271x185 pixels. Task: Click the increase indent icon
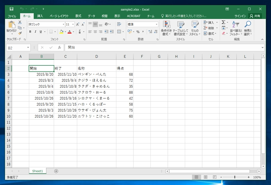click(x=112, y=32)
